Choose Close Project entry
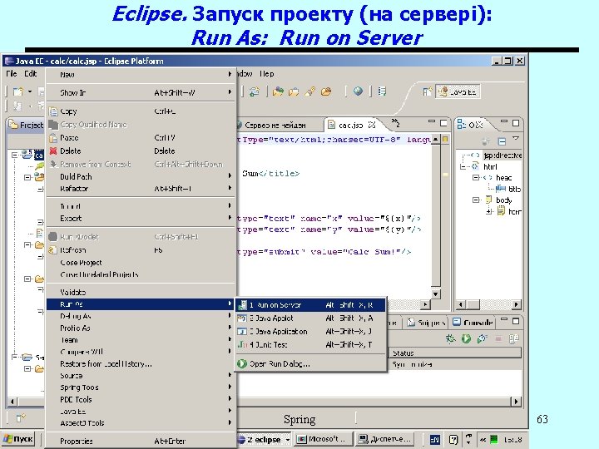This screenshot has width=599, height=449. [x=141, y=263]
